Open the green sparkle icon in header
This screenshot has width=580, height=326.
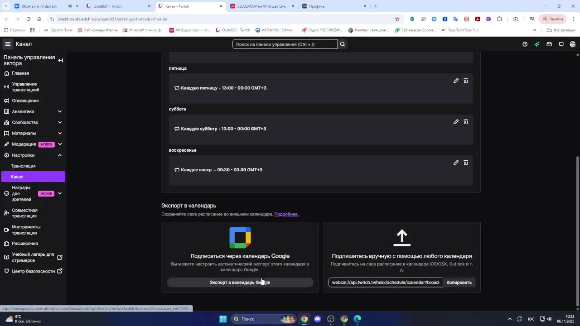tap(537, 44)
